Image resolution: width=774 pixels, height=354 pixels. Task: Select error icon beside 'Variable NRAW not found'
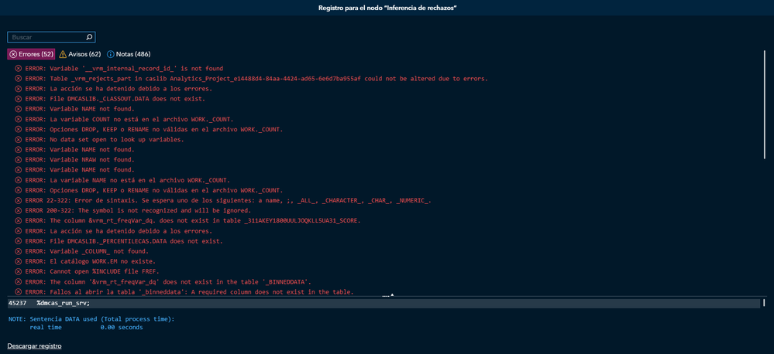pyautogui.click(x=19, y=159)
